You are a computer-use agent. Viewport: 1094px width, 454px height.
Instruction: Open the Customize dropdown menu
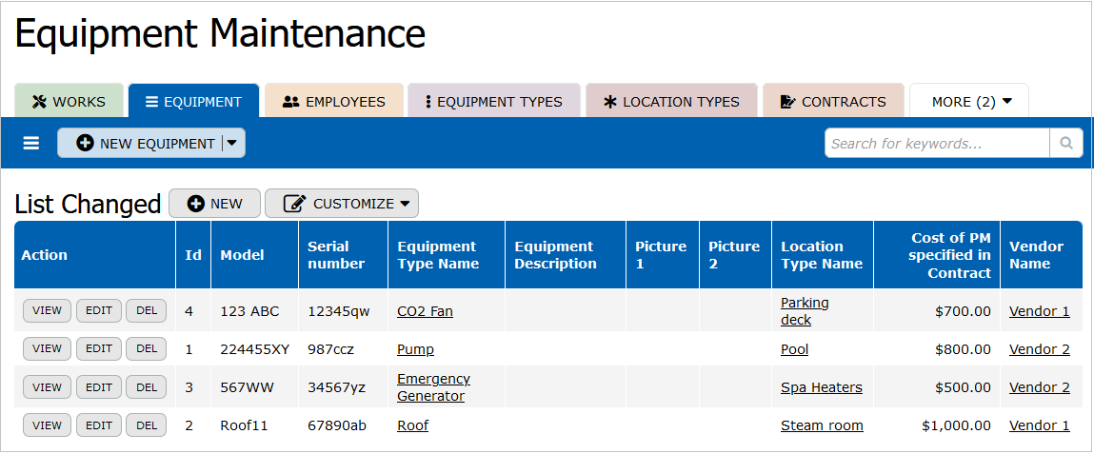coord(341,204)
